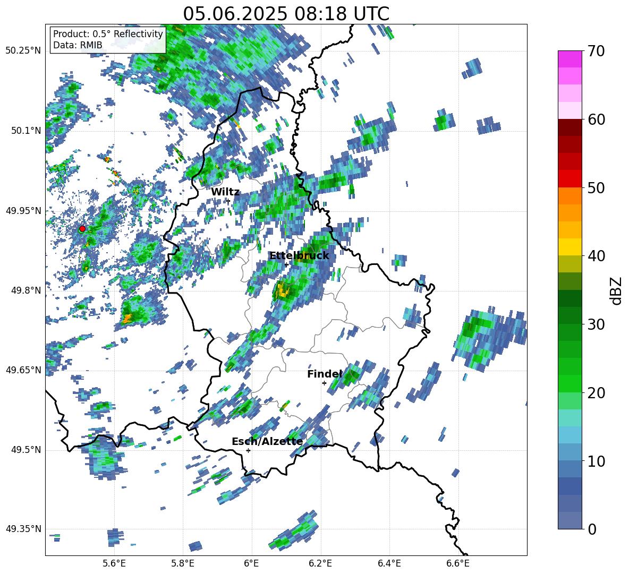Click the Esch/Alzette city label
Viewport: 629px width, 574px height.
click(267, 441)
